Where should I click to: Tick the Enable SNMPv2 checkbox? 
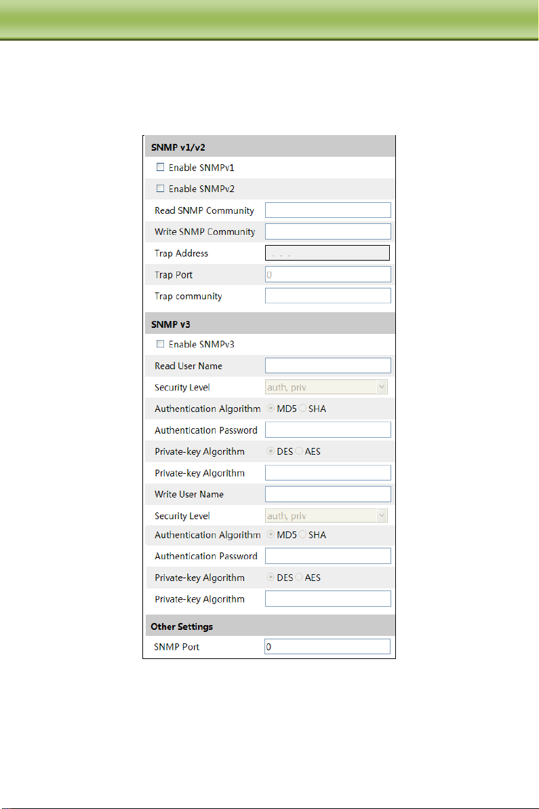161,189
